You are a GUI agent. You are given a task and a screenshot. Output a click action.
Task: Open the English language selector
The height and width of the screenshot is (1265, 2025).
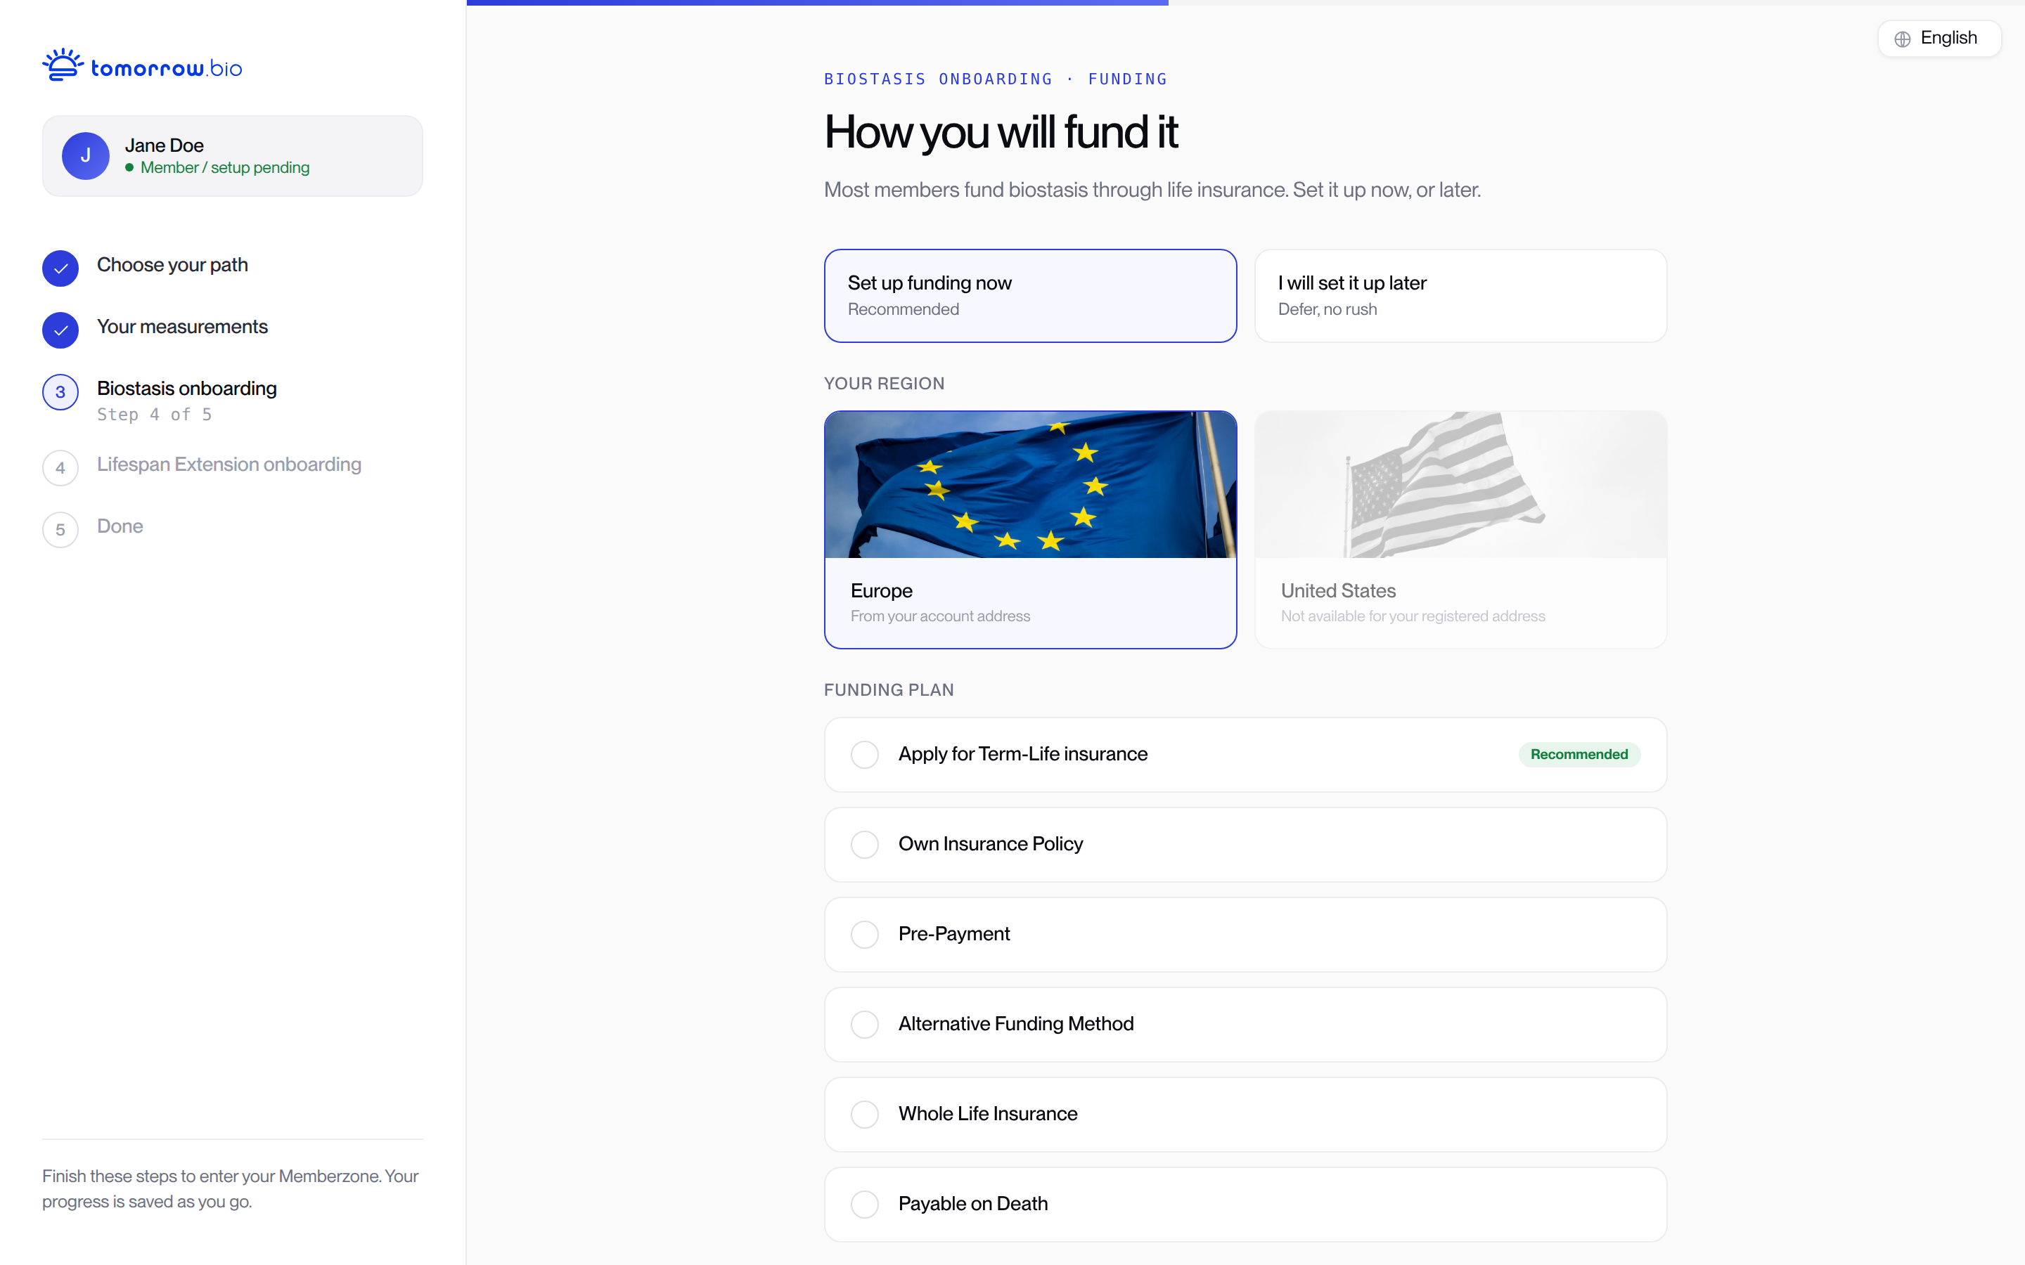[x=1939, y=39]
